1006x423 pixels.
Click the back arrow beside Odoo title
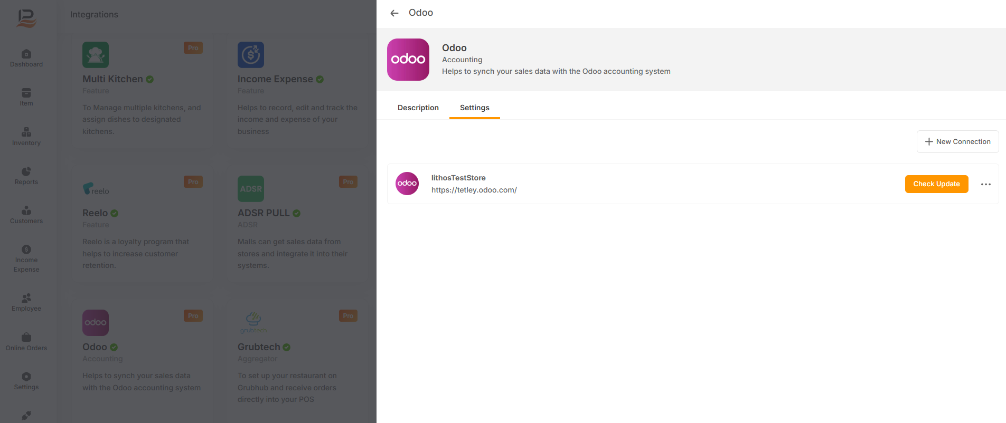click(394, 13)
